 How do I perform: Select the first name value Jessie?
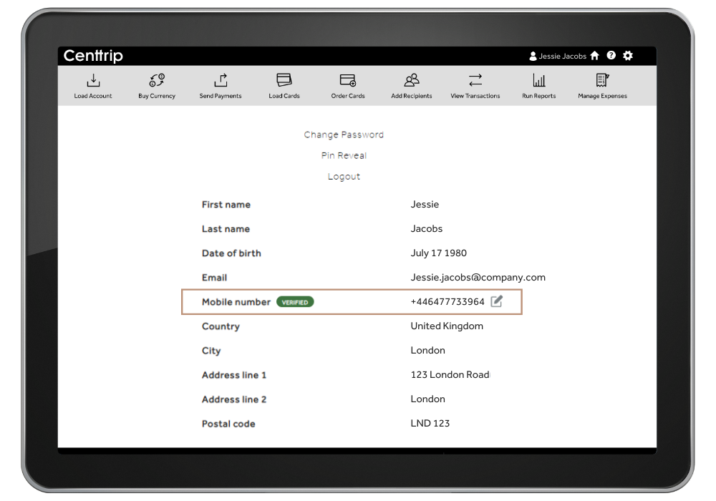(425, 205)
